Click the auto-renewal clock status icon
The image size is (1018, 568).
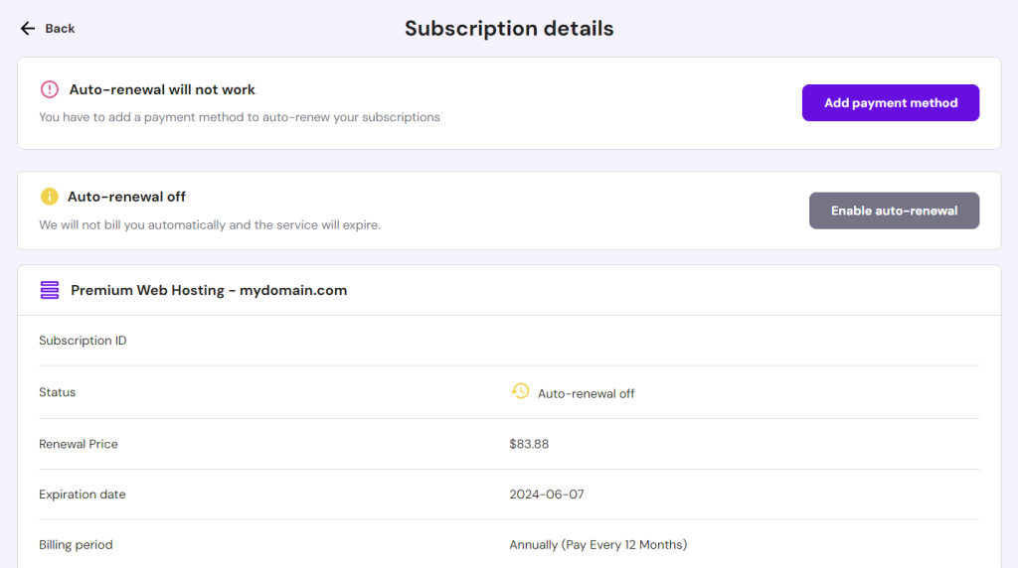(520, 391)
